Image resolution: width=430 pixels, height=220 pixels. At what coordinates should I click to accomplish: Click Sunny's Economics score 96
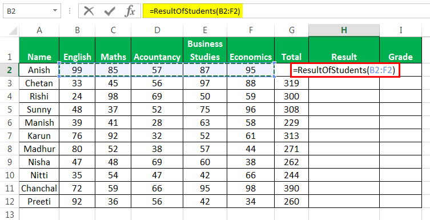[251, 110]
